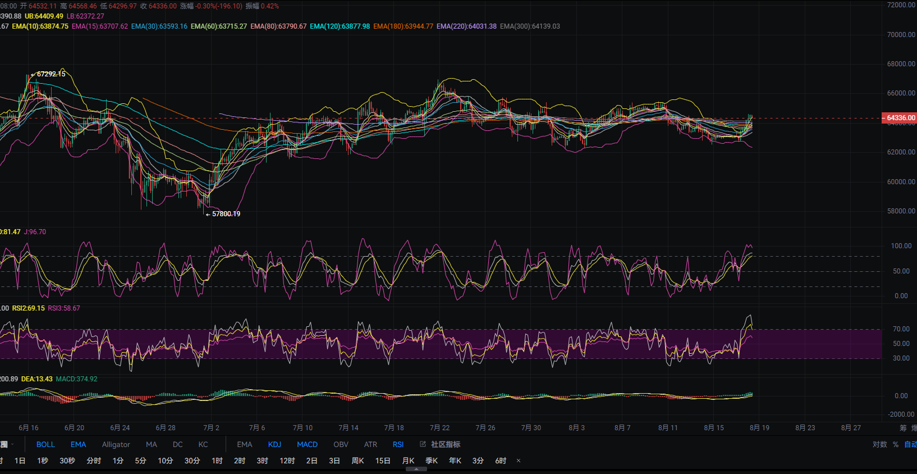
Task: Enable the Alligator indicator
Action: point(116,444)
